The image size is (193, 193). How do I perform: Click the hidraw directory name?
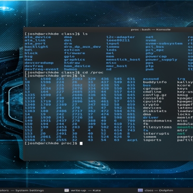pyautogui.click(x=72, y=63)
